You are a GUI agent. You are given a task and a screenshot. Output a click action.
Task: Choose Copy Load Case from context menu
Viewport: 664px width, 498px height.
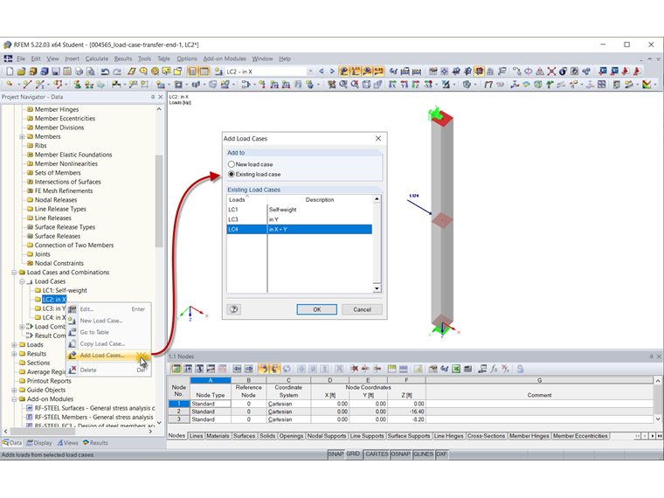pos(102,343)
